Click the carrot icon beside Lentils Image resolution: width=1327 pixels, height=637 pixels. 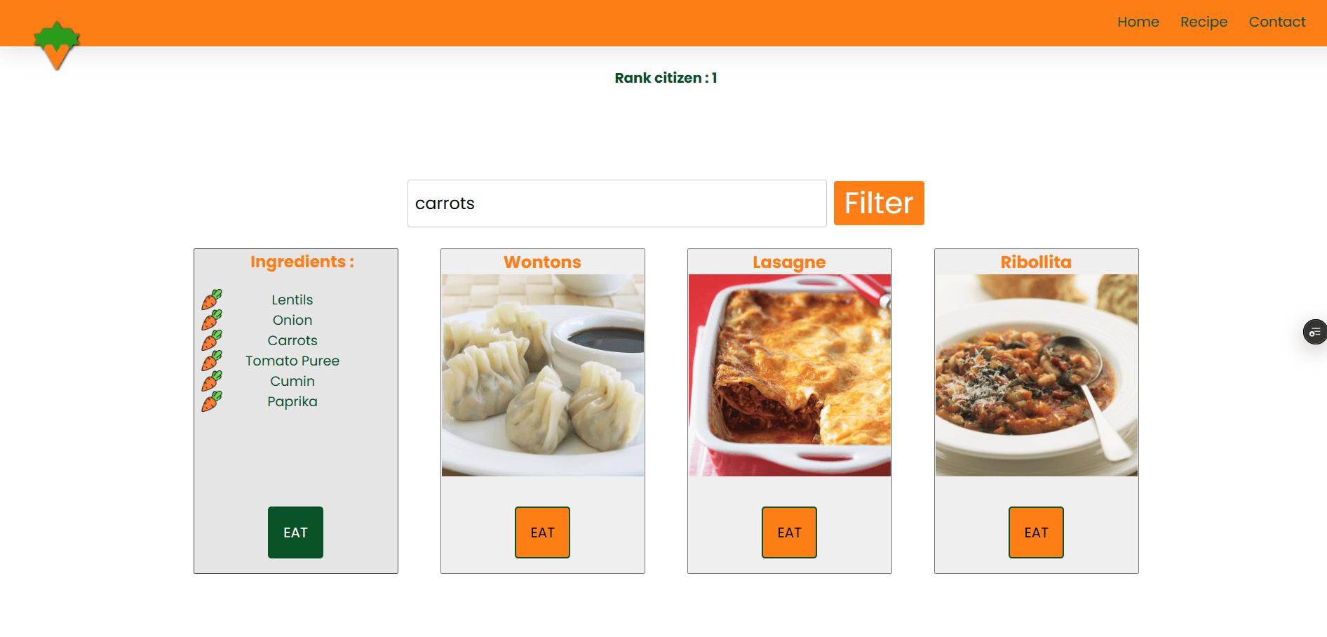212,300
